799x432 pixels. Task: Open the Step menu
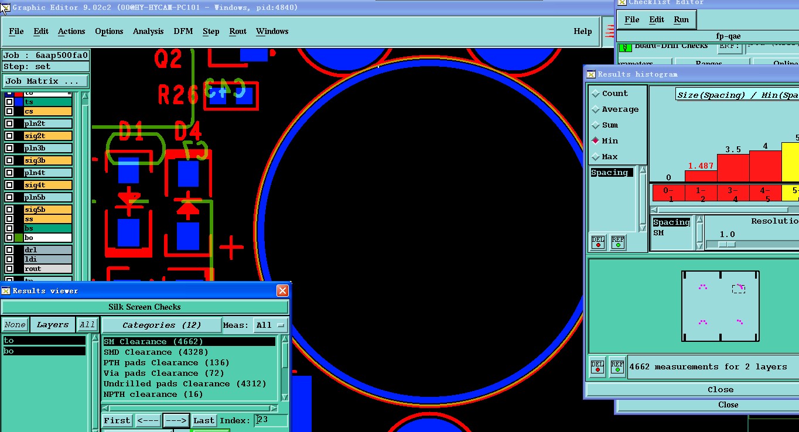(x=211, y=32)
